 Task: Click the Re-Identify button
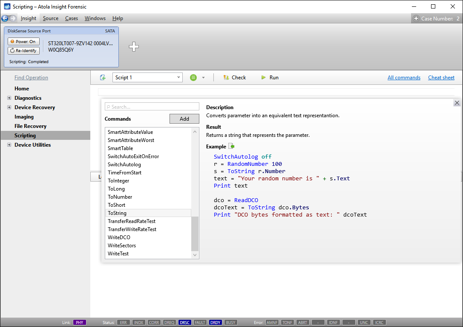[x=23, y=51]
